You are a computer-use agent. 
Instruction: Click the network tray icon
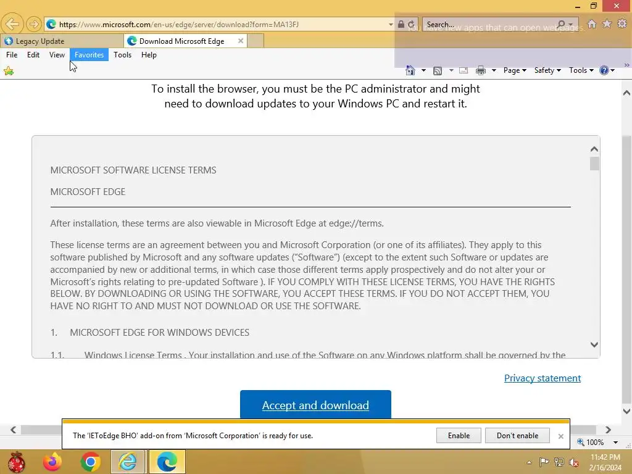pyautogui.click(x=559, y=462)
